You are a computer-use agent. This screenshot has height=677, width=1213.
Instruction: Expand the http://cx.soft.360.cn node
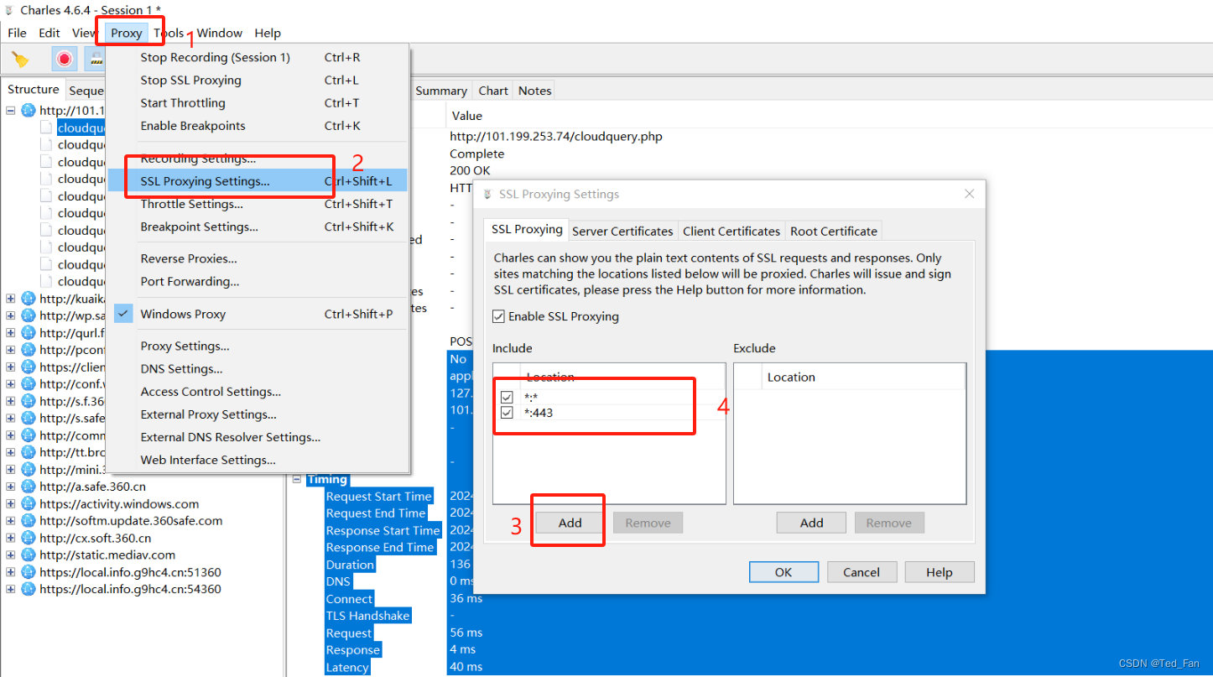[10, 539]
